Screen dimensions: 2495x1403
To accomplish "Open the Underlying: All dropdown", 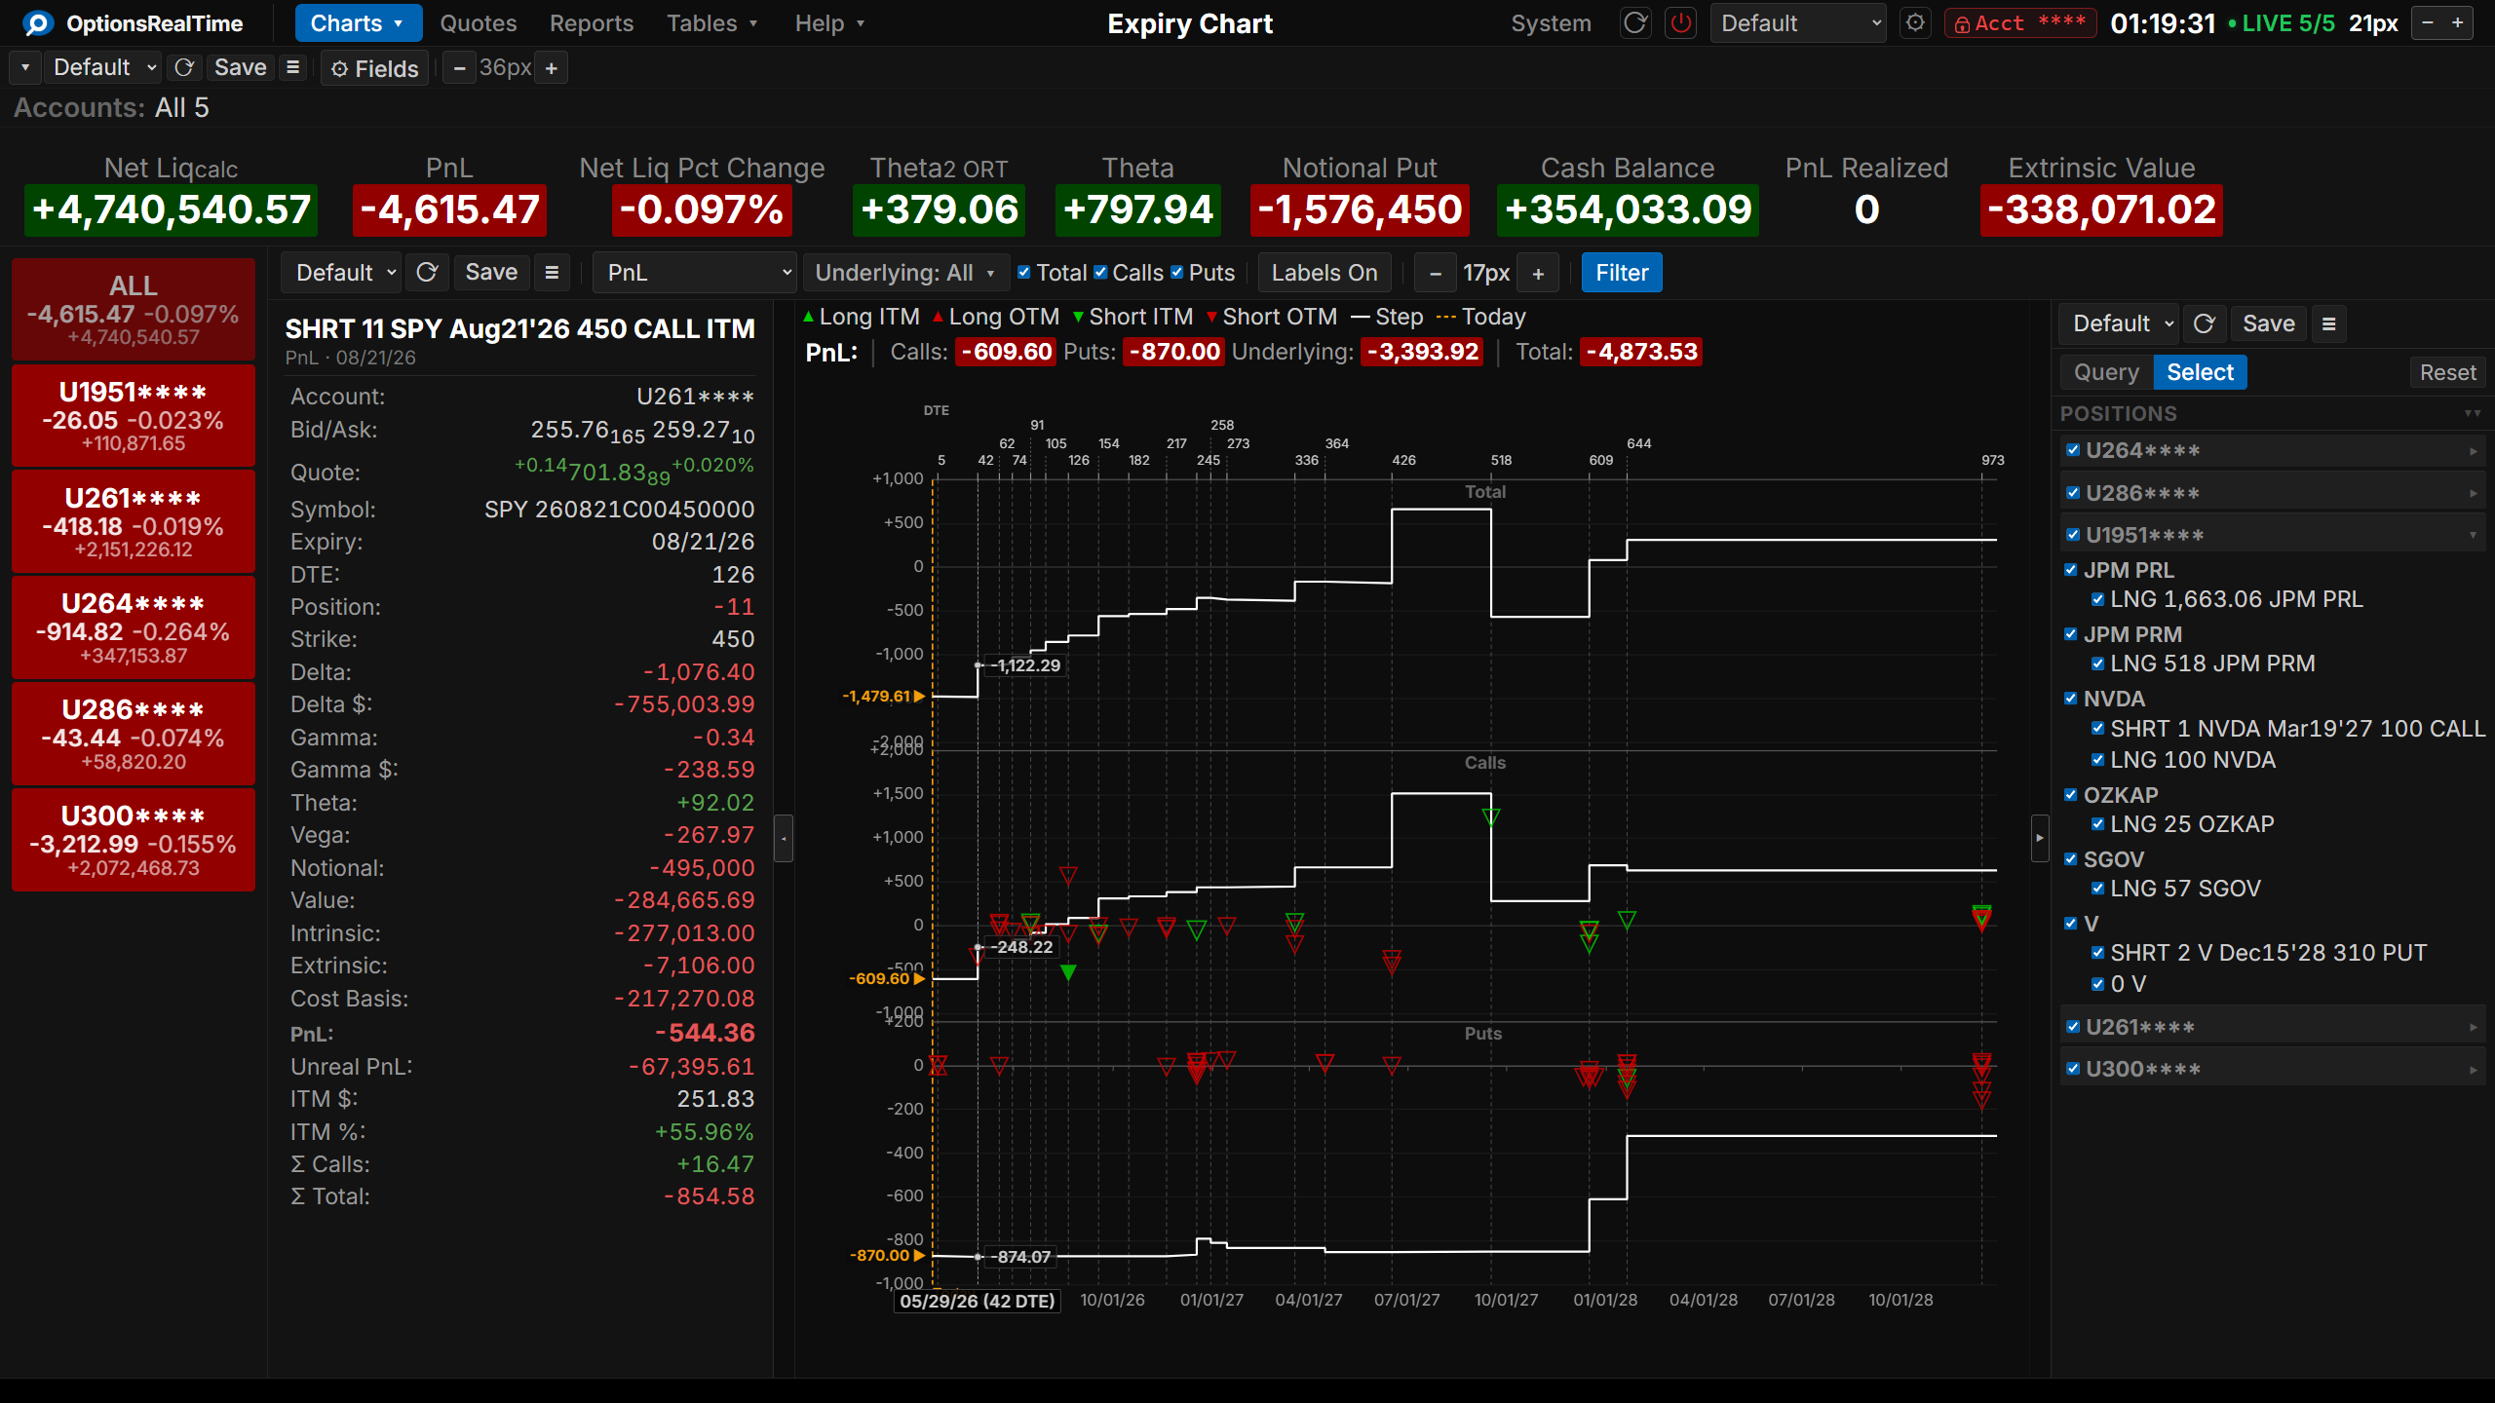I will tap(904, 273).
